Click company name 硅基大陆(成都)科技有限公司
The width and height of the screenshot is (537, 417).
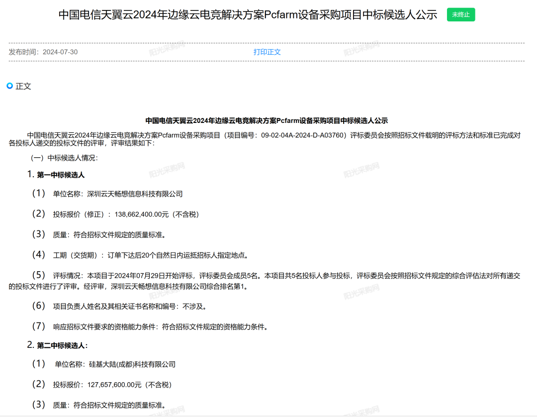132,365
